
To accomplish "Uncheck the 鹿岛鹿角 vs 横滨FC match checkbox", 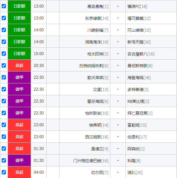I will (4, 6).
